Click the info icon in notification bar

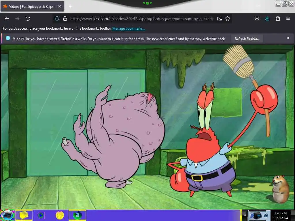(8, 38)
